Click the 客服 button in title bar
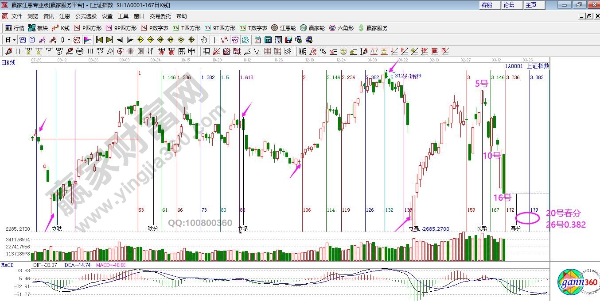Viewport: 600px width, 301px height. pos(487,5)
